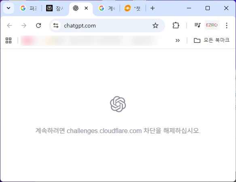The width and height of the screenshot is (236, 182).
Task: Close the Chrome window
Action: [x=226, y=8]
